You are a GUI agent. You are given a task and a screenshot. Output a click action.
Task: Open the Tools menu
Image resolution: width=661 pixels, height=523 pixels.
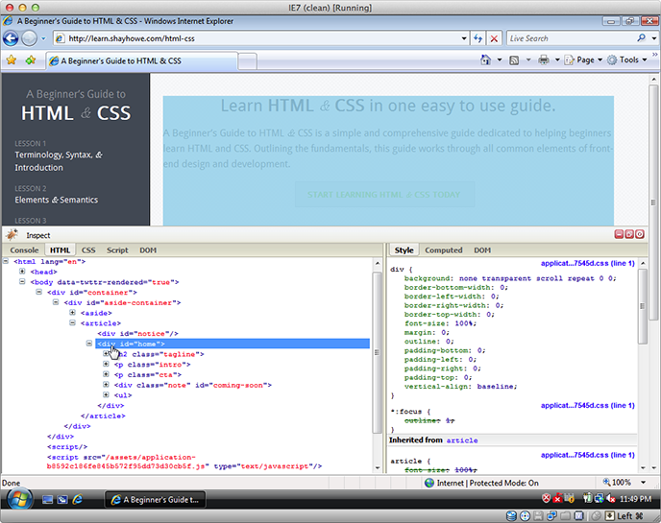626,60
